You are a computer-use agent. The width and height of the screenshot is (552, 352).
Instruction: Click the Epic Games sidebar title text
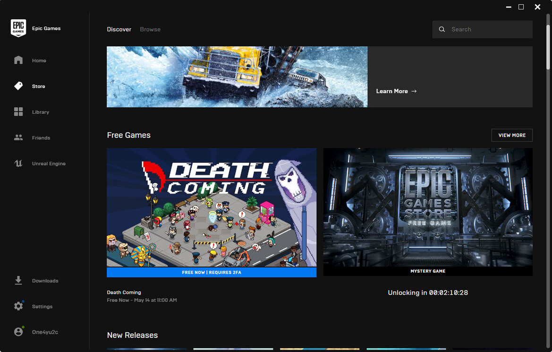click(x=46, y=28)
